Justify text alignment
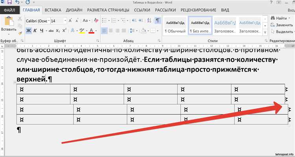 pyautogui.click(x=124, y=31)
